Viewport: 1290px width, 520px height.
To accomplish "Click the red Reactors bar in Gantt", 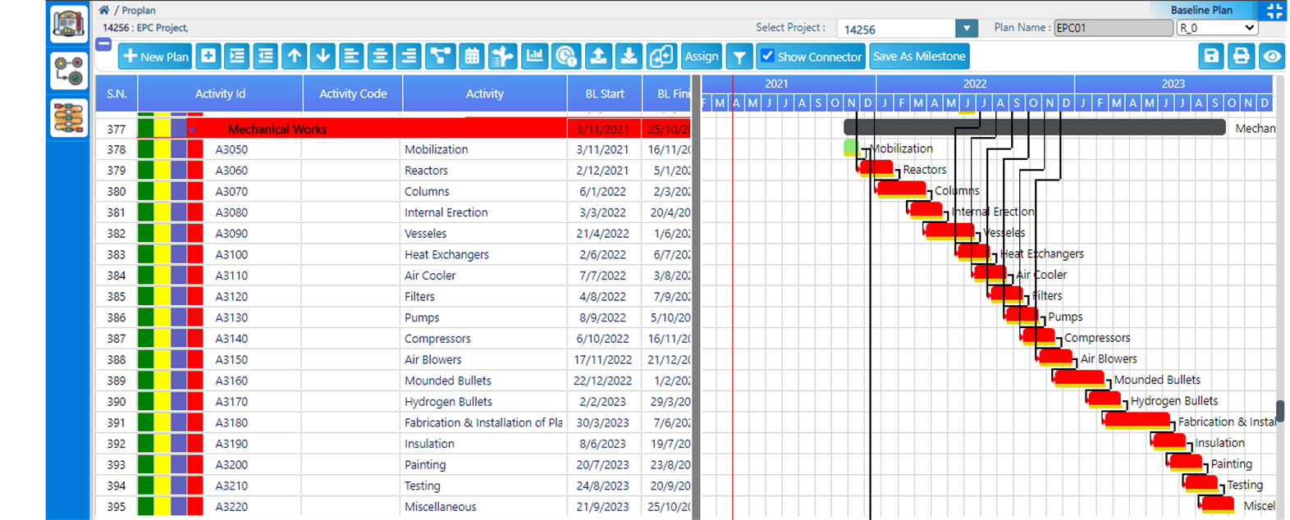I will coord(876,167).
